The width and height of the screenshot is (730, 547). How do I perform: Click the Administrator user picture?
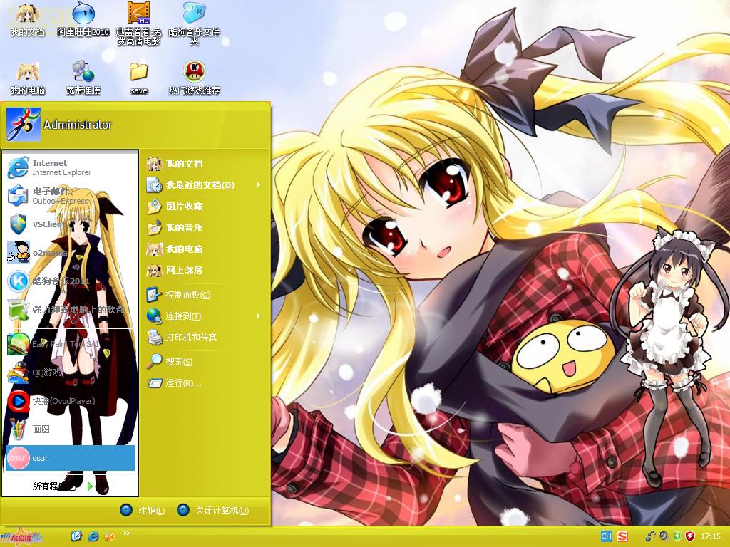(x=24, y=124)
